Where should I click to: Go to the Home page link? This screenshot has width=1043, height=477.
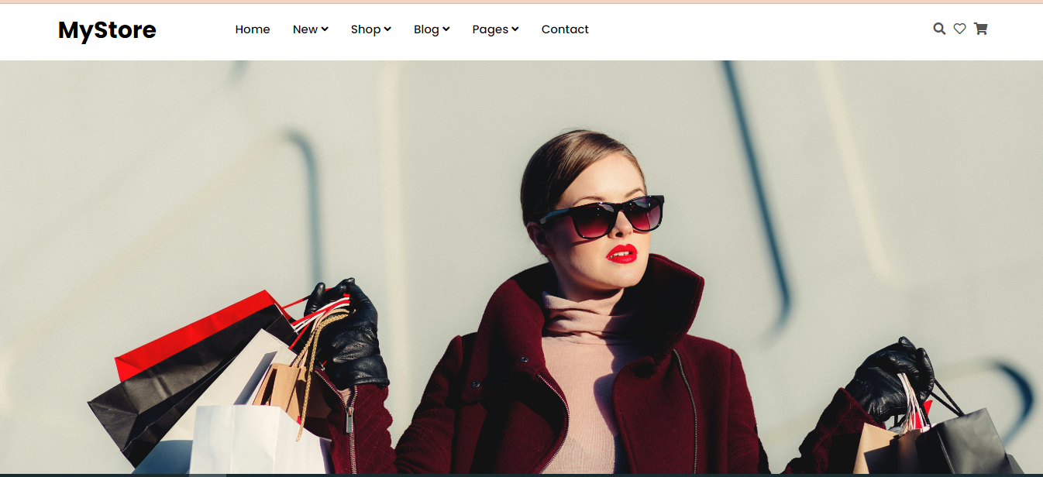point(253,29)
